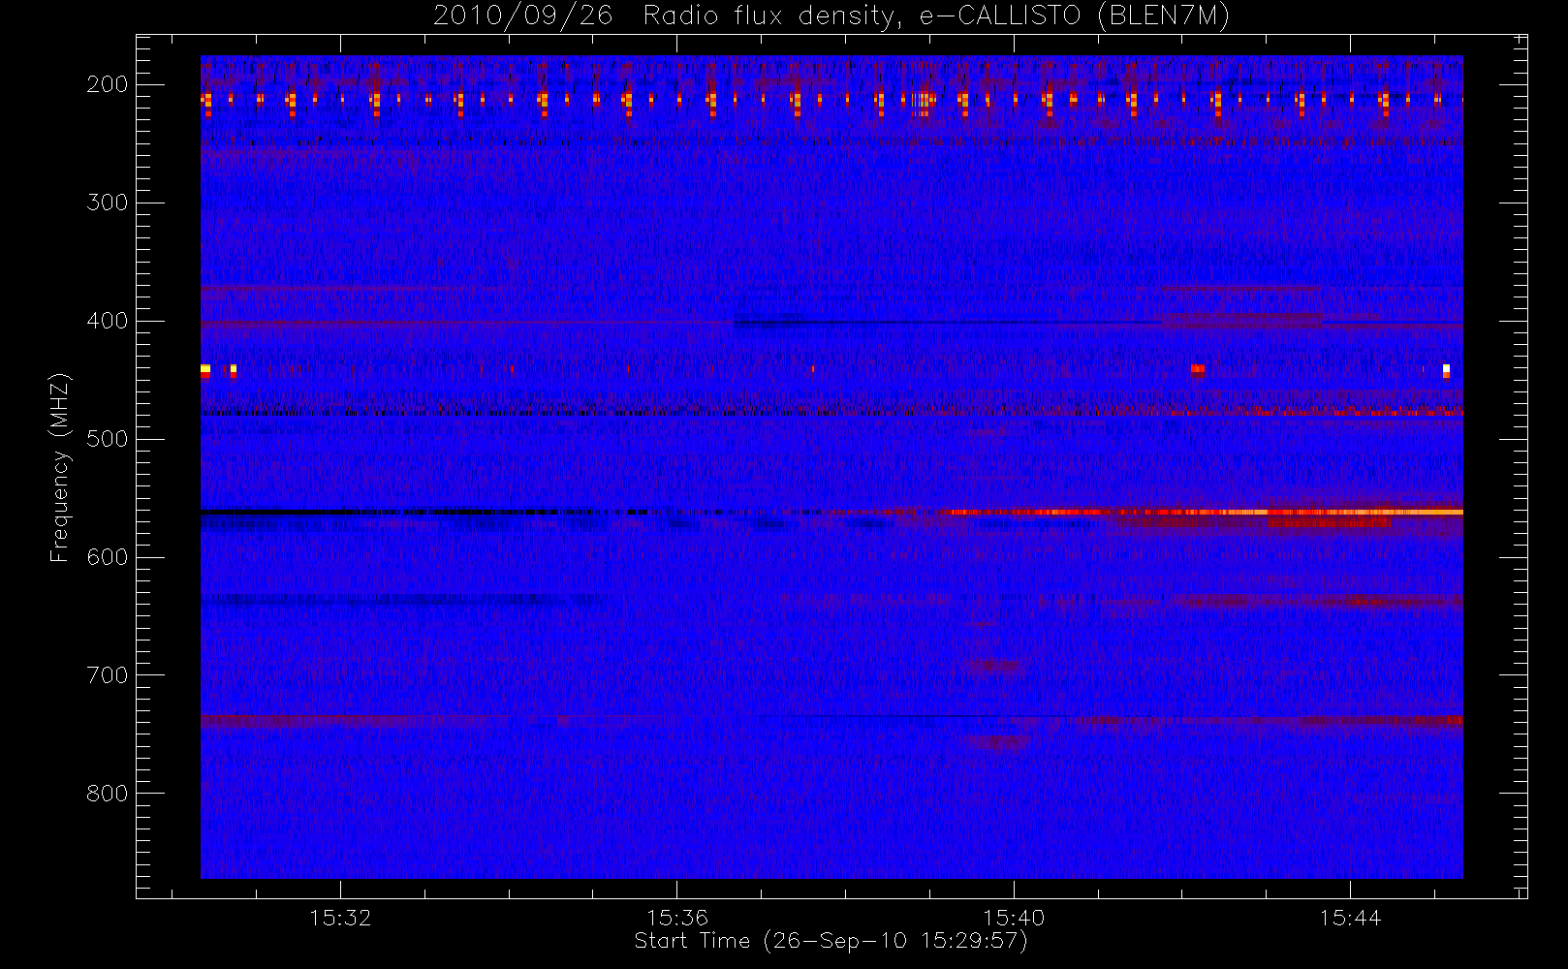The height and width of the screenshot is (969, 1568).
Task: Click the '500' frequency axis label
Action: point(107,439)
